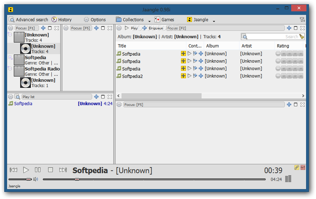Close the bottom-right Focus F5 pane
Viewport: 316px width, 199px height.
point(303,104)
